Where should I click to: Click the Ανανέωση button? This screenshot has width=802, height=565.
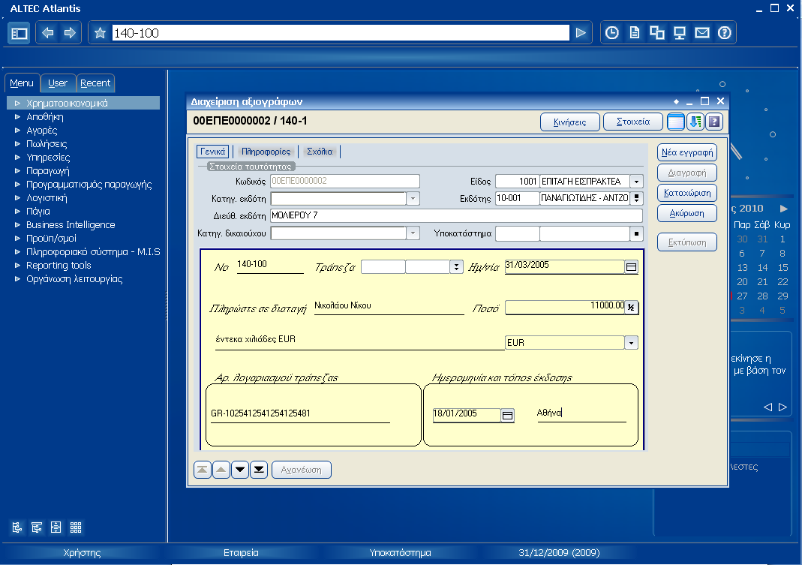click(x=302, y=469)
